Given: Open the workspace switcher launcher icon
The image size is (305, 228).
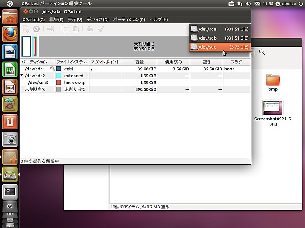Looking at the screenshot, I should (10, 192).
